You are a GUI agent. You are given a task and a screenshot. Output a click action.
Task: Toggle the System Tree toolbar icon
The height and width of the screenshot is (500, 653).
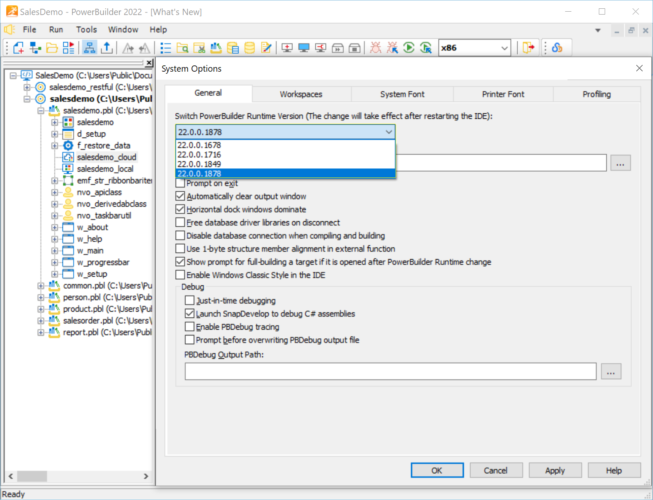point(90,48)
